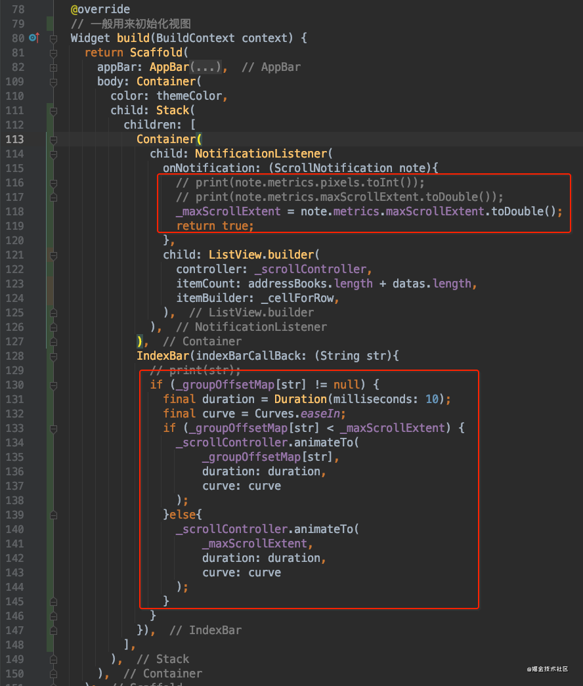Collapse the Stack fold marker on line 111
Screen dimensions: 583x686
click(53, 111)
